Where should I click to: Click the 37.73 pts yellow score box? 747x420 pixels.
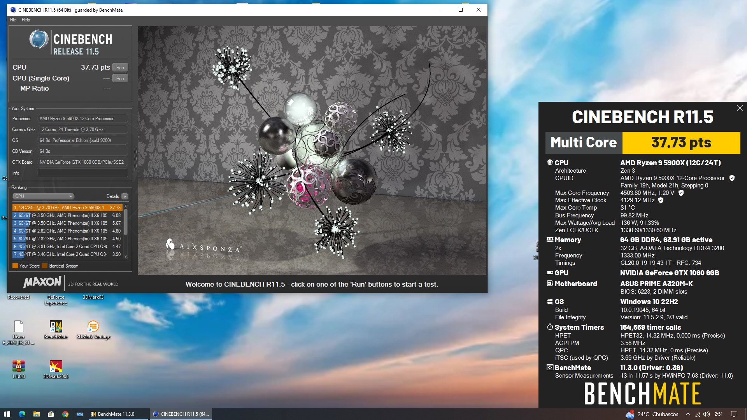coord(681,143)
